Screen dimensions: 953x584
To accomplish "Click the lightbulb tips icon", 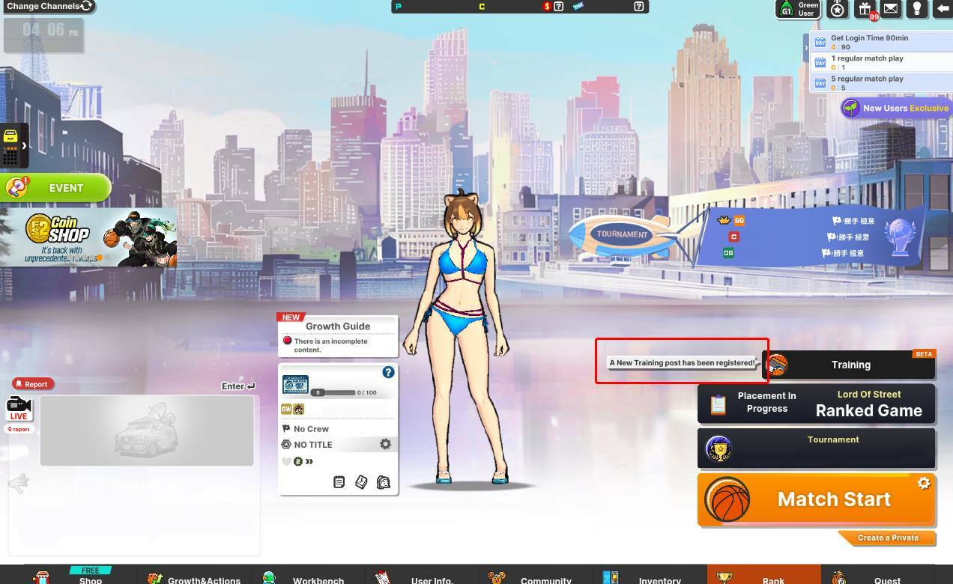I will click(x=916, y=9).
